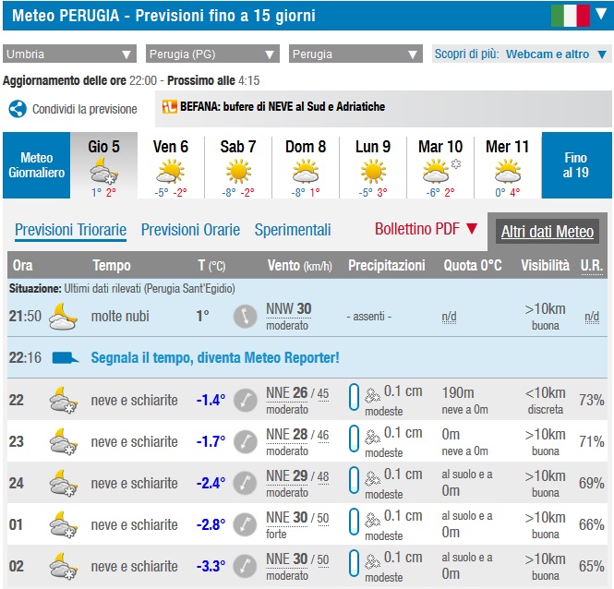Select Meteo Giornaliero button
The width and height of the screenshot is (614, 589).
click(36, 165)
